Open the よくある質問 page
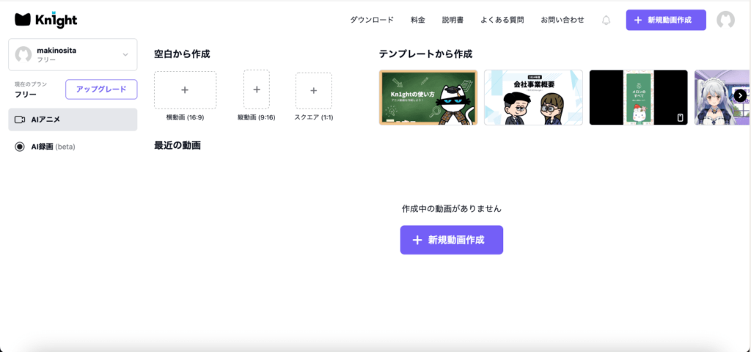 click(x=502, y=20)
